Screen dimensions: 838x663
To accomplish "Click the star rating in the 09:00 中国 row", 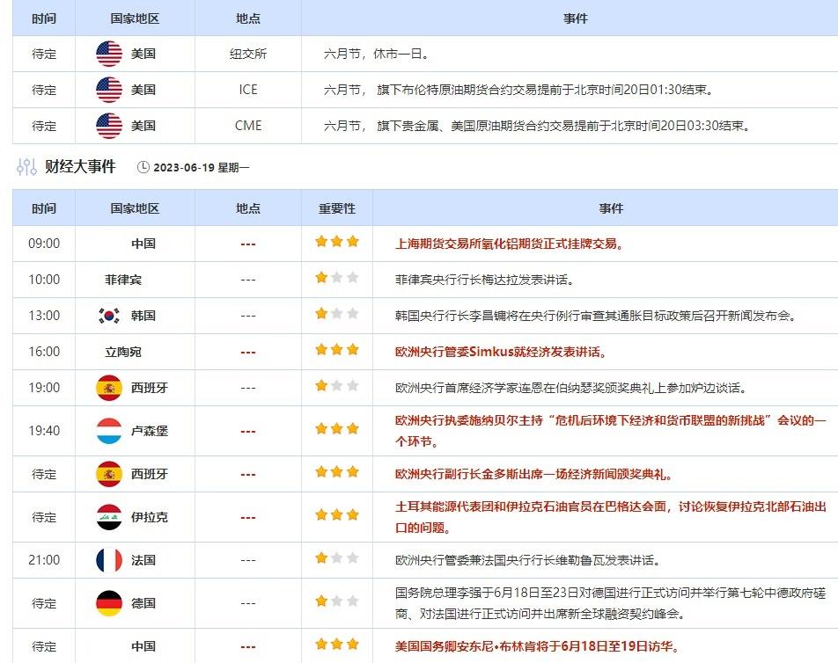I will [337, 242].
